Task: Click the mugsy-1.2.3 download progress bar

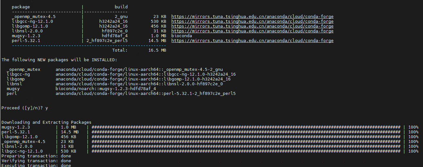Action: coord(246,127)
